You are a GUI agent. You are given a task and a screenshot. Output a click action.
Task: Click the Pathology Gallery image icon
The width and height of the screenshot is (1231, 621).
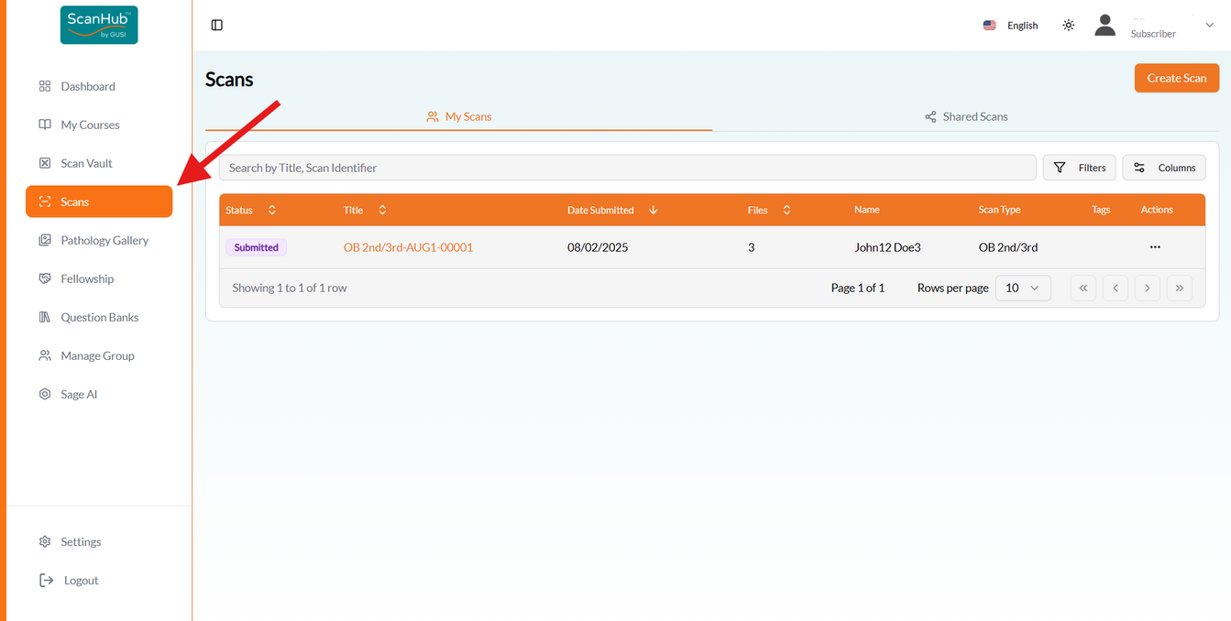pyautogui.click(x=45, y=240)
